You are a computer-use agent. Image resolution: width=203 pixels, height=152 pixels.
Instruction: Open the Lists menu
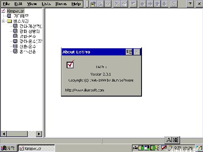[x=46, y=4]
